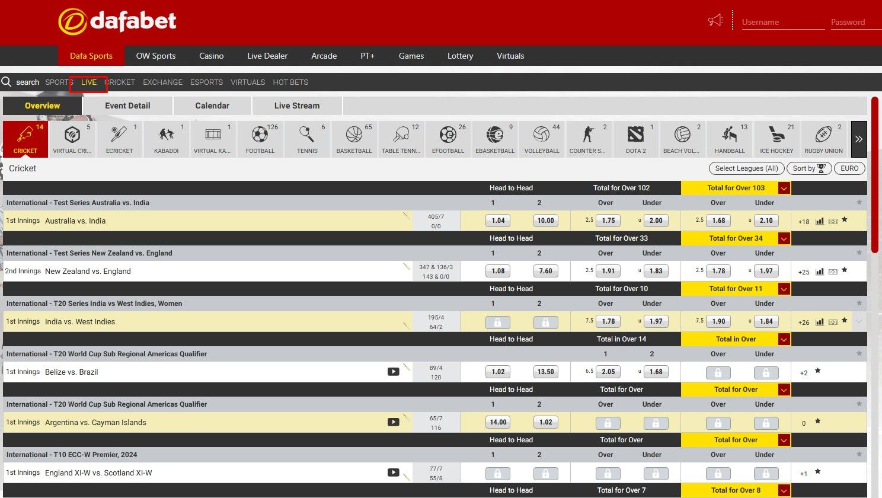Switch to the Live Stream tab
Screen dimensions: 882x498
tap(297, 106)
